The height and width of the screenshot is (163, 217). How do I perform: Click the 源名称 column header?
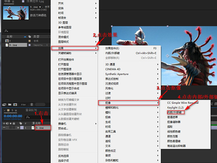(37, 123)
